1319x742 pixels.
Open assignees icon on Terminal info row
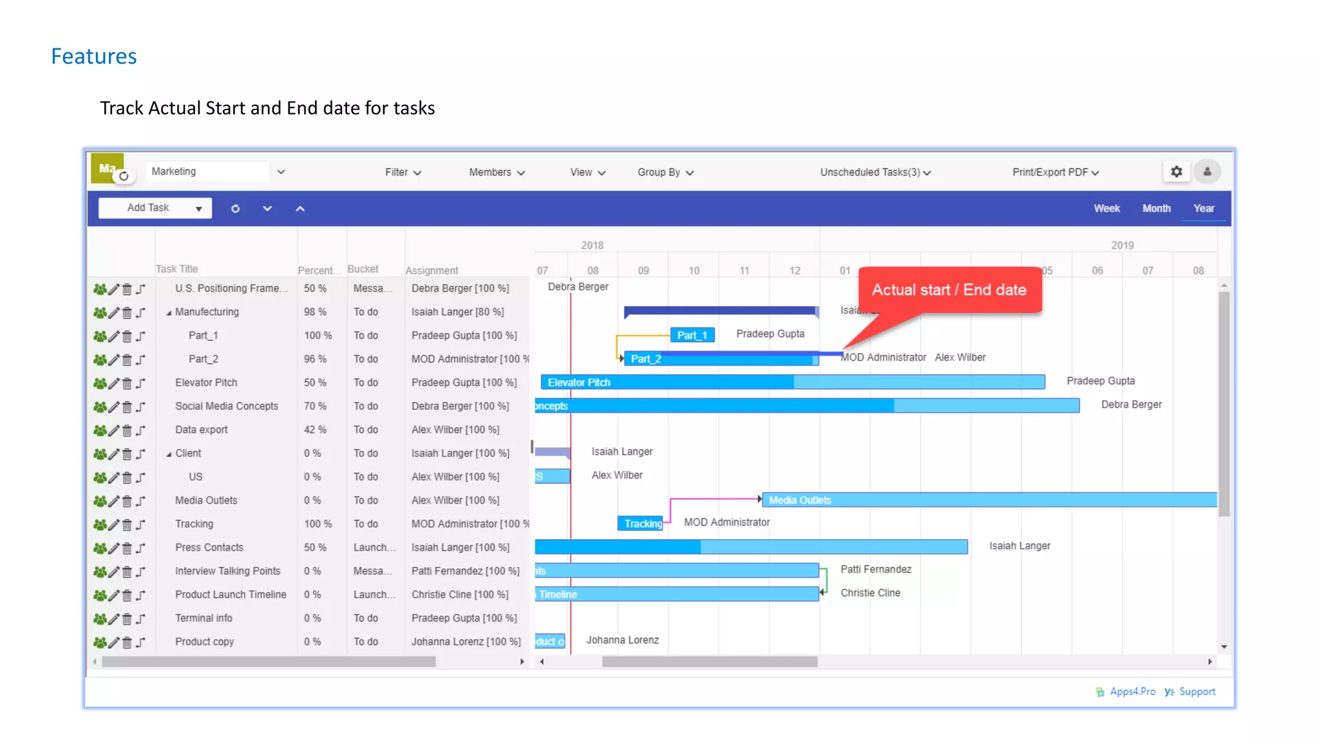[100, 619]
